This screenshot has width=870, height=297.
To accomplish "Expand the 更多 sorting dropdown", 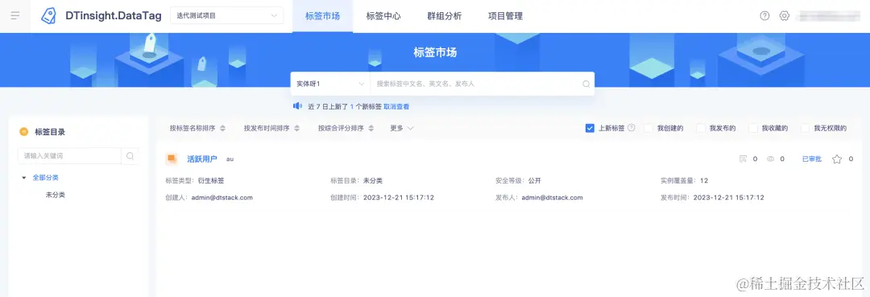I will [402, 128].
